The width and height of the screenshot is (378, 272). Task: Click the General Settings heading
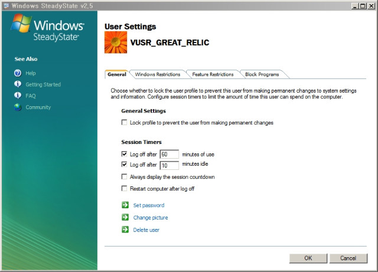click(x=144, y=111)
